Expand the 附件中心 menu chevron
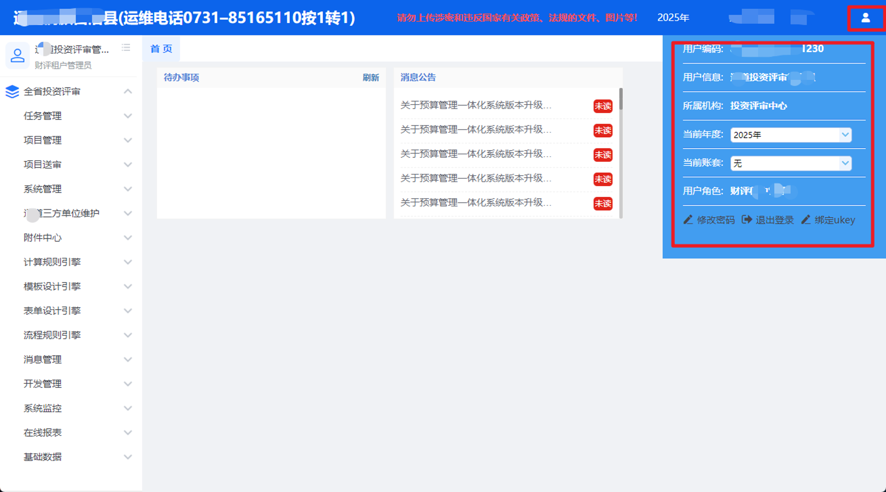 (128, 238)
